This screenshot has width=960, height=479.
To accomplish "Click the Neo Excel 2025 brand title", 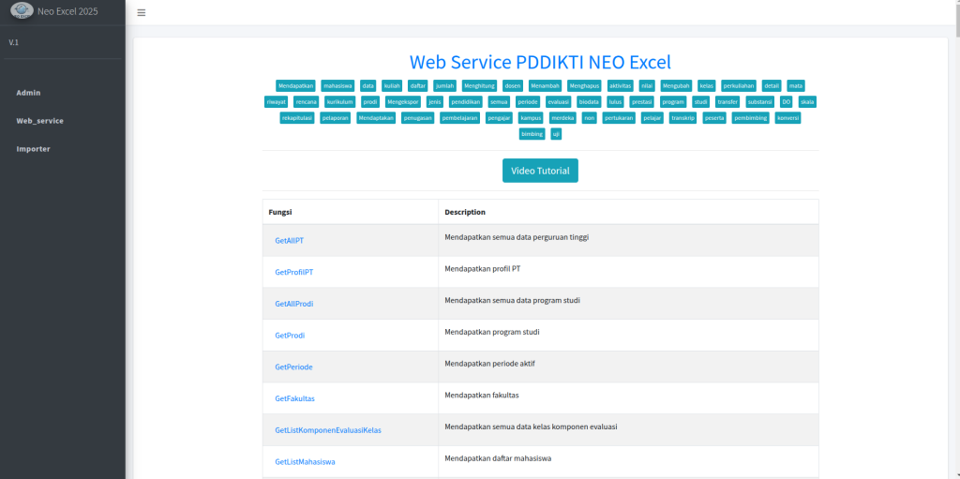I will tap(67, 11).
